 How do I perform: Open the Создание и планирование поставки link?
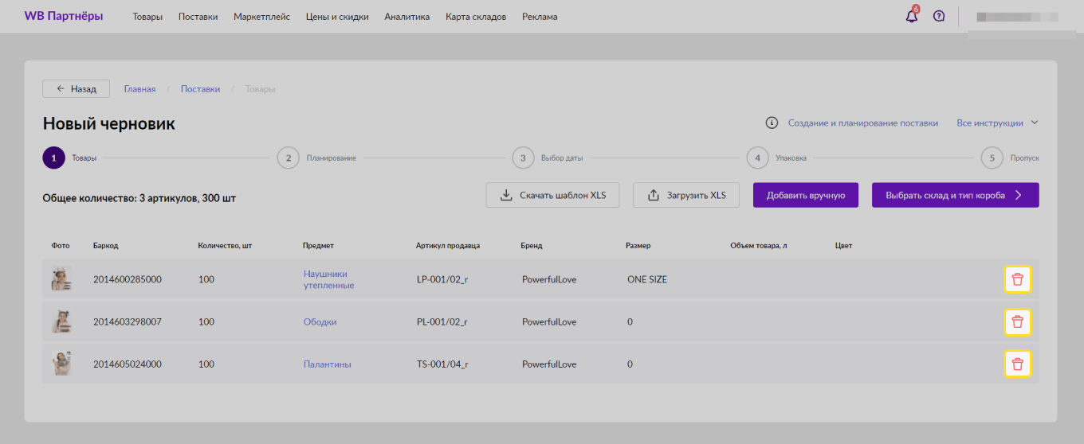coord(862,123)
